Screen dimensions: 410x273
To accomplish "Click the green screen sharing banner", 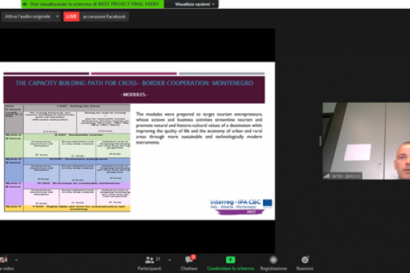I will [x=93, y=4].
